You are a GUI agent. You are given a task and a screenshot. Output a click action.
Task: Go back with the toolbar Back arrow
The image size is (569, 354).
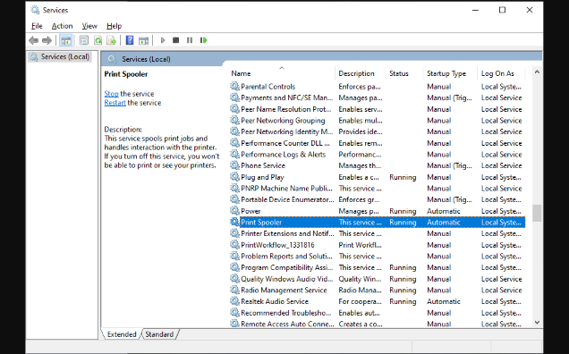pyautogui.click(x=33, y=40)
